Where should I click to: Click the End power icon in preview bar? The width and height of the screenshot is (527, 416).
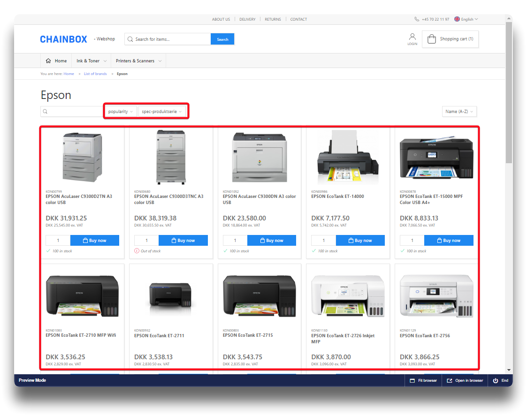tap(496, 380)
